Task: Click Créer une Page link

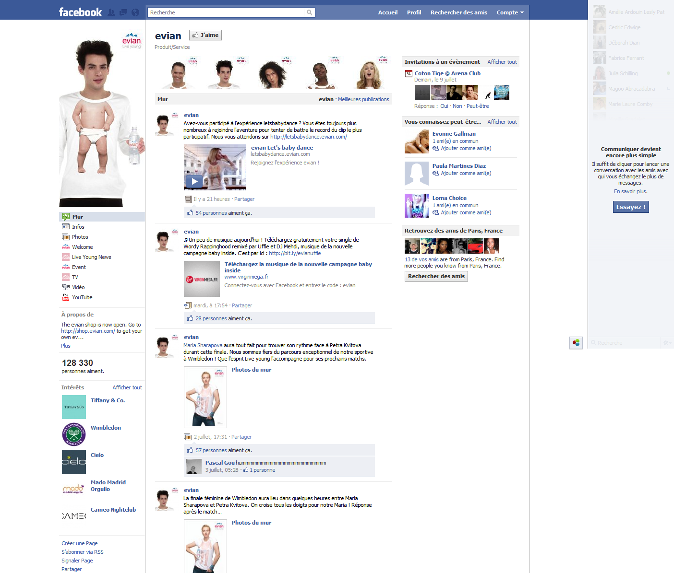Action: [80, 543]
